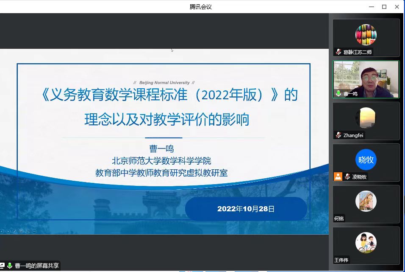The width and height of the screenshot is (405, 272).
Task: Click the orange host badge icon beside 凌晓牧
Action: [338, 177]
